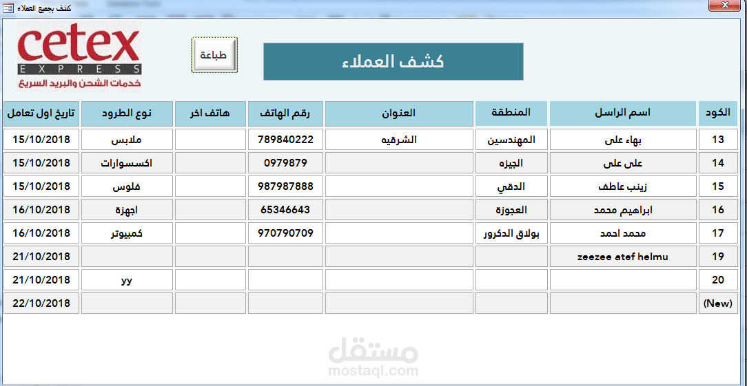This screenshot has height=386, width=747.
Task: Click the اجهزة parcel type field
Action: tap(127, 209)
